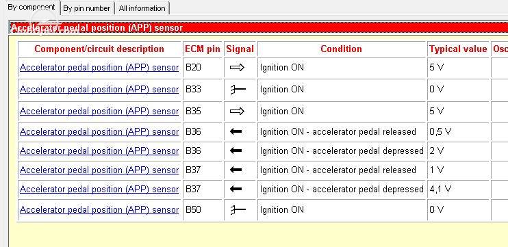The height and width of the screenshot is (247, 508).
Task: Click the ground symbol icon for pin B33
Action: point(238,90)
